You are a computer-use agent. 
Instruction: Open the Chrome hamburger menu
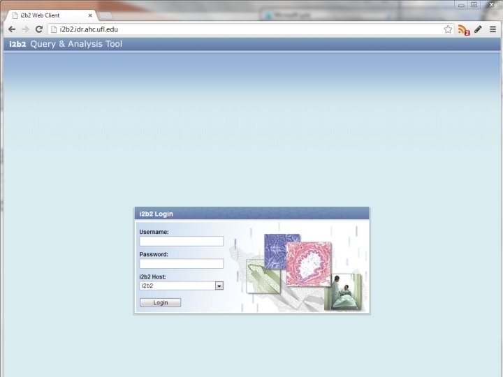point(493,29)
